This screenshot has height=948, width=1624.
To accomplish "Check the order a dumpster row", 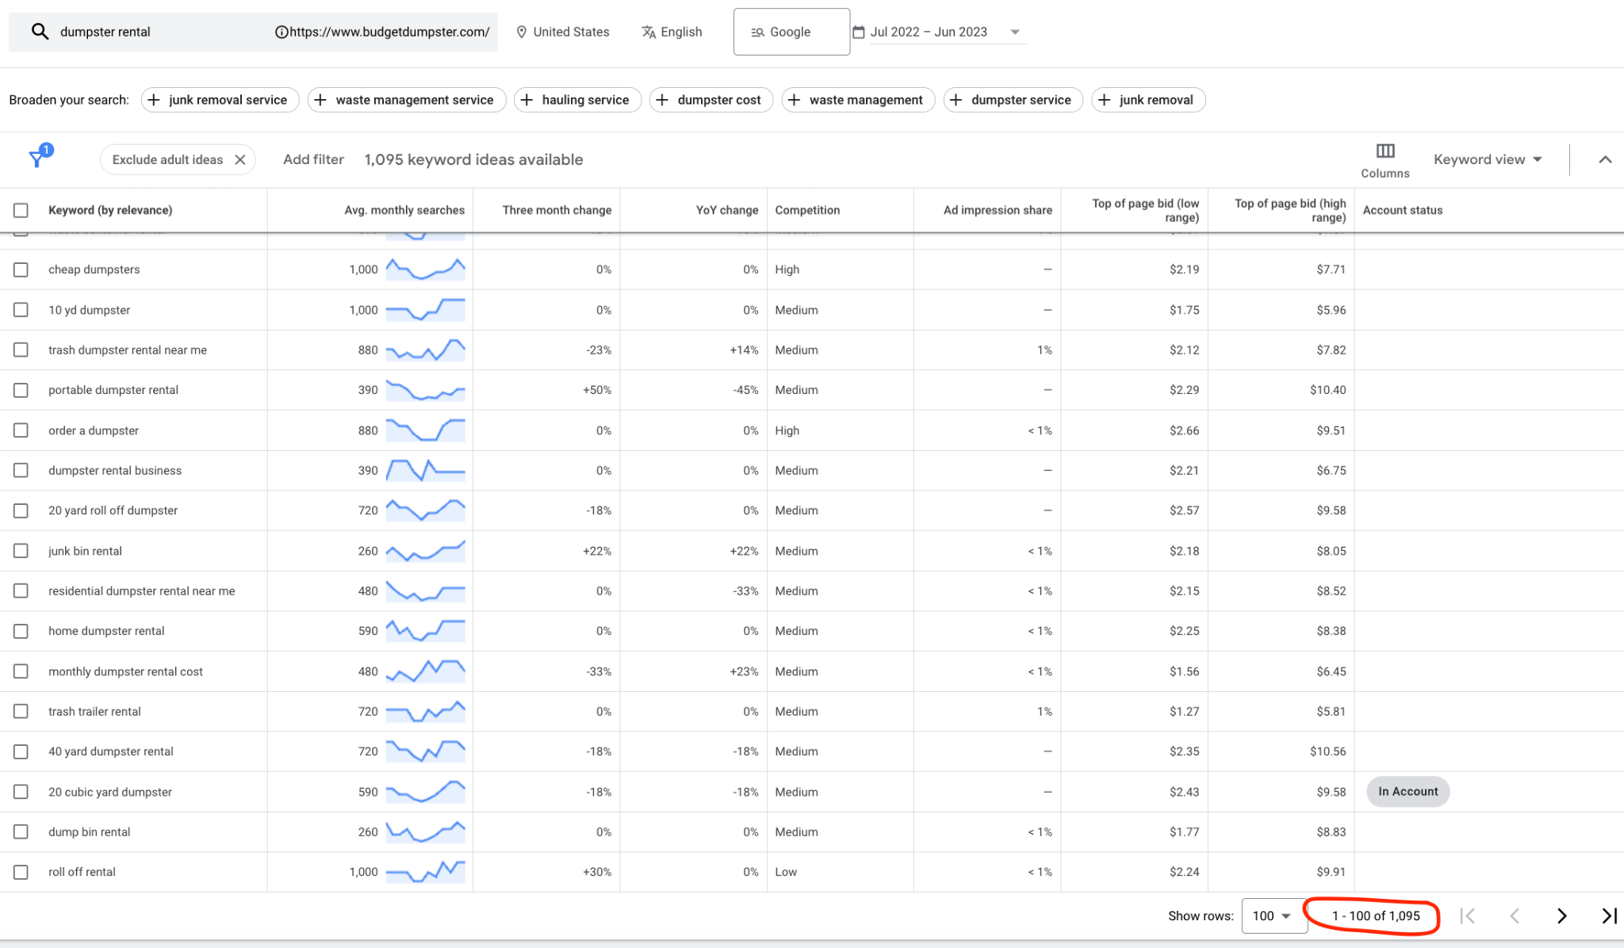I will coord(21,430).
